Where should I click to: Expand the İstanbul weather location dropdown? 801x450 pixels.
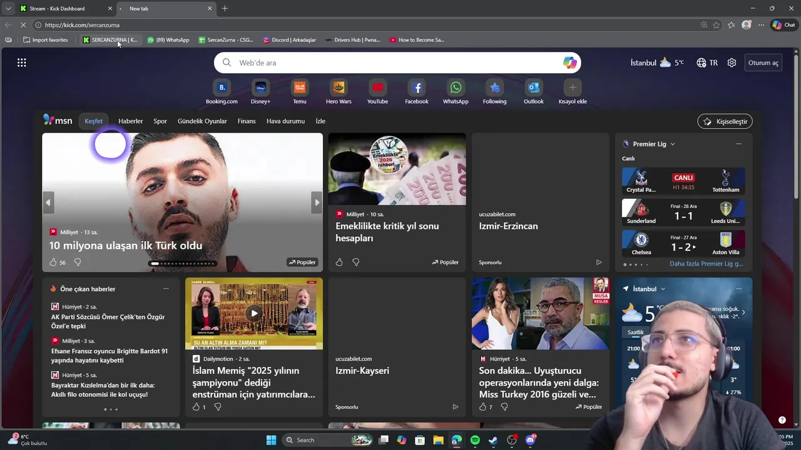[x=663, y=289]
